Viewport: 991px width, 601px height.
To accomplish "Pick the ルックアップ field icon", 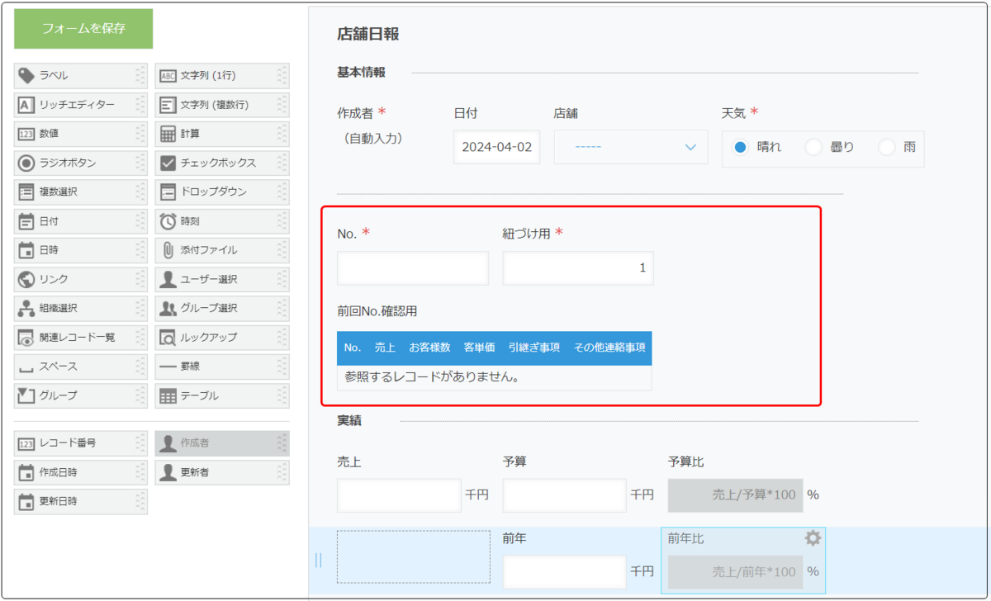I will click(x=168, y=338).
